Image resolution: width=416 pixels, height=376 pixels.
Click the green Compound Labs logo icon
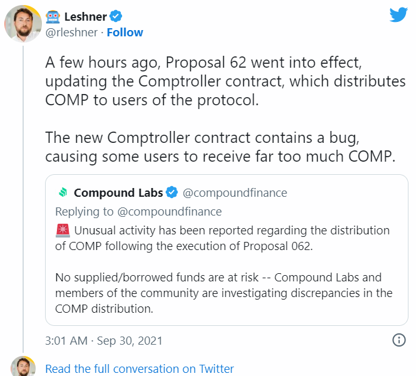[63, 192]
